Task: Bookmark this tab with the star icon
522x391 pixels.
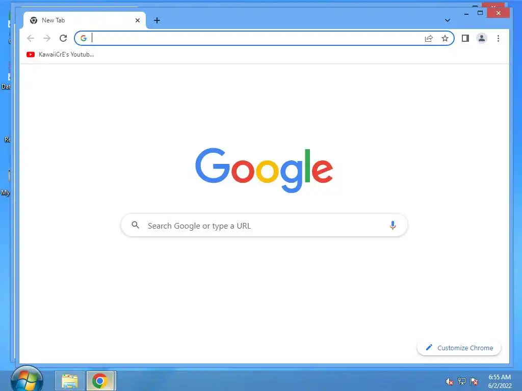Action: (x=445, y=38)
